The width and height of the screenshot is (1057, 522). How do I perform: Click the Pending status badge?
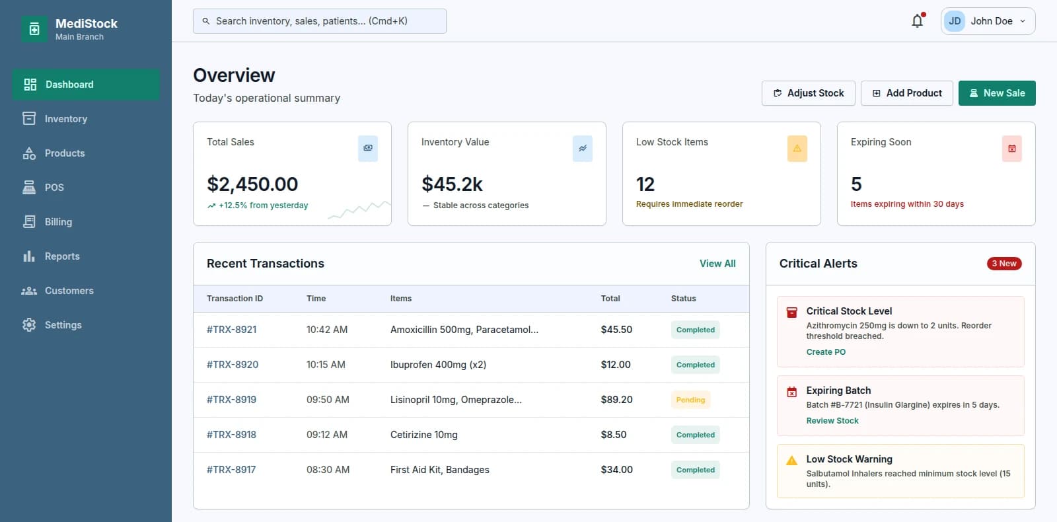(690, 400)
